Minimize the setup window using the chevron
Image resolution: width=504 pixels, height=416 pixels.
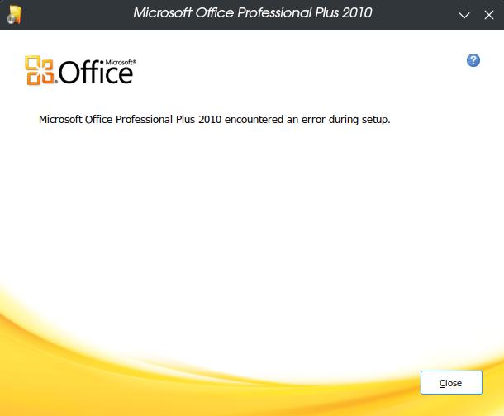(464, 15)
